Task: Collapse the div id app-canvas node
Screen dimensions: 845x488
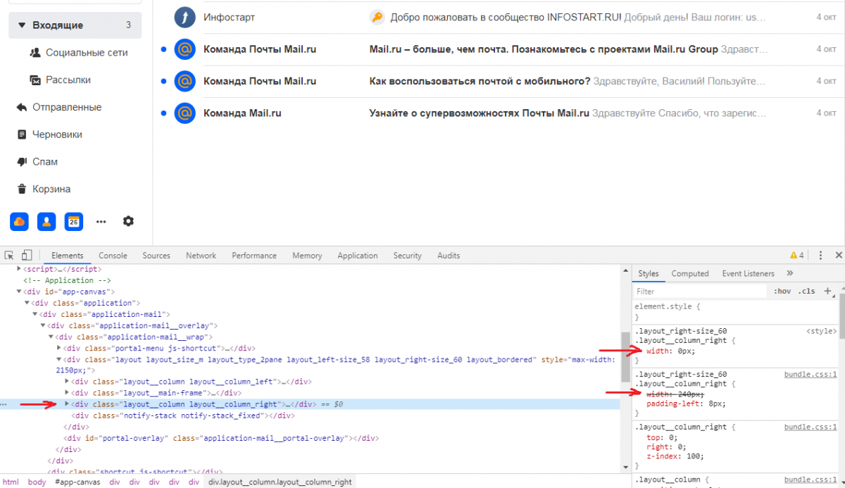Action: [20, 292]
